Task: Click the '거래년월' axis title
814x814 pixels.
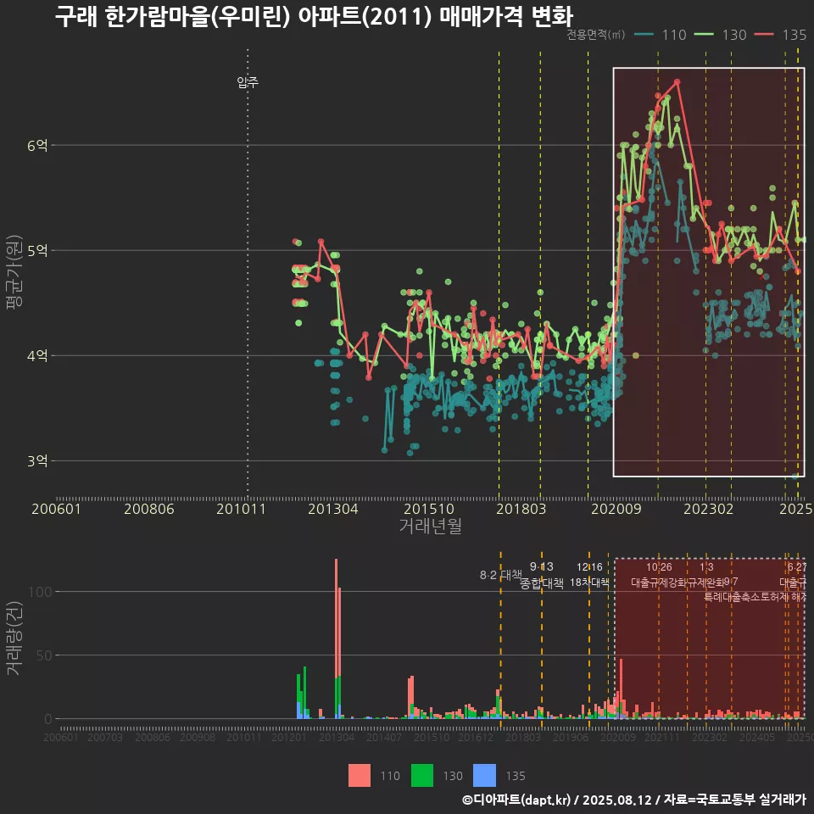Action: click(431, 526)
